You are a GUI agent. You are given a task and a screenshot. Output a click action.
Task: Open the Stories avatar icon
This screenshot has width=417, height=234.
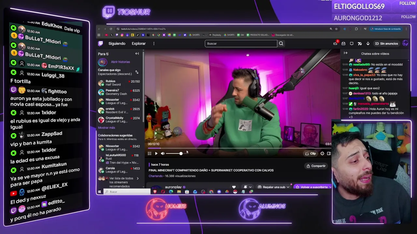tap(103, 62)
